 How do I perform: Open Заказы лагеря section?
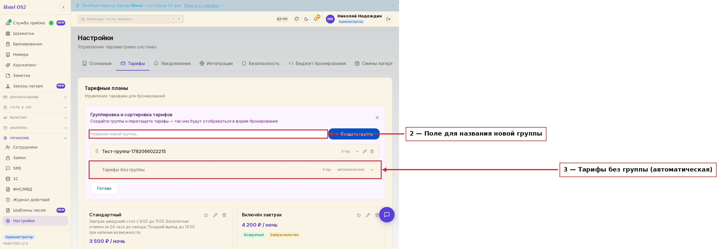[35, 86]
